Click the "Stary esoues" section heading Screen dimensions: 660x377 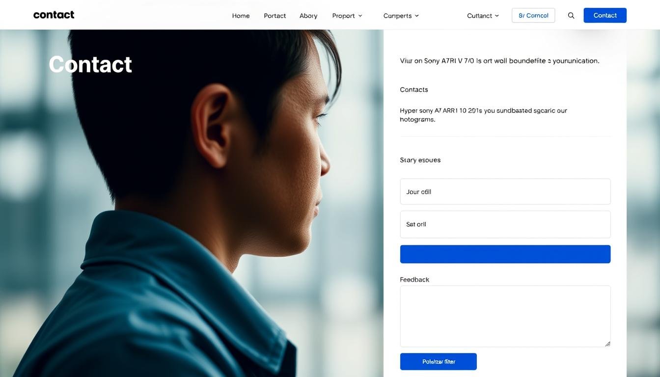click(x=420, y=160)
